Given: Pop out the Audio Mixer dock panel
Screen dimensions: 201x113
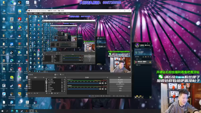Looking at the screenshot, I should (108, 78).
